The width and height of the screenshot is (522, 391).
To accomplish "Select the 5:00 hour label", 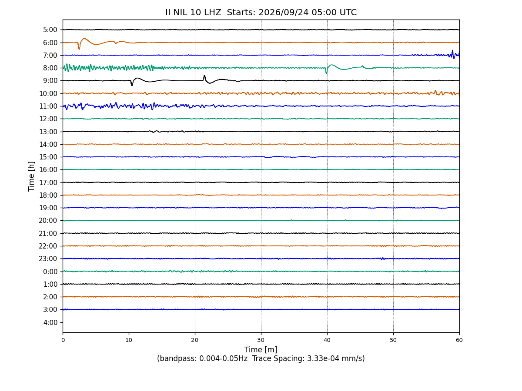I will tap(50, 30).
